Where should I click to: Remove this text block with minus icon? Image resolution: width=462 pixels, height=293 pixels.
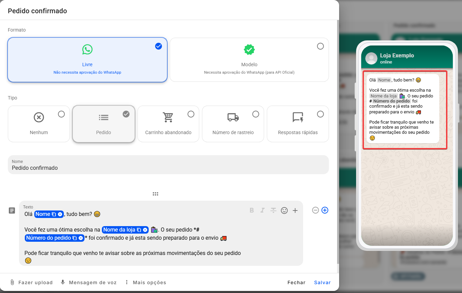point(315,210)
